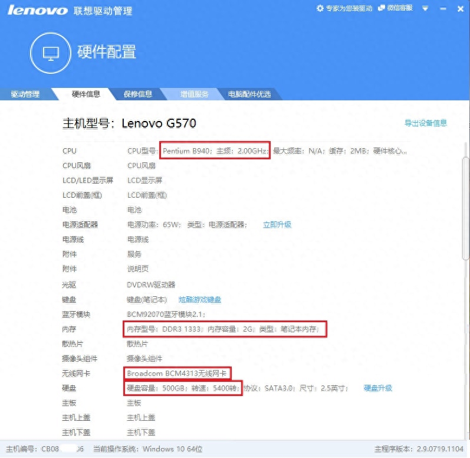The image size is (470, 458).
Task: Open the 电脑配件优选 tab
Action: click(249, 94)
